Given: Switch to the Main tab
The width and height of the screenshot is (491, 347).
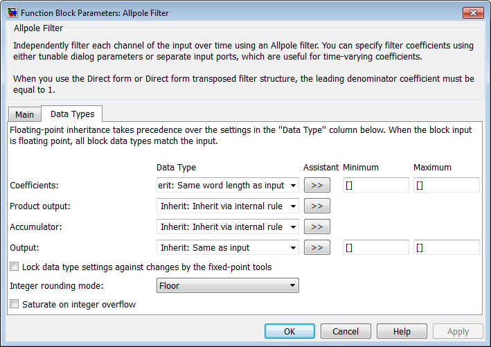Looking at the screenshot, I should (24, 114).
